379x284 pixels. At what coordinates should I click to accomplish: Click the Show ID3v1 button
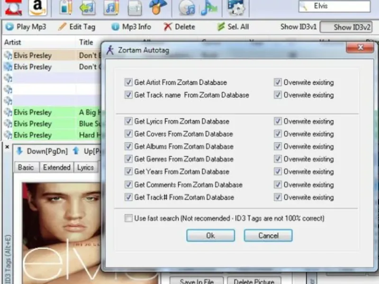298,27
